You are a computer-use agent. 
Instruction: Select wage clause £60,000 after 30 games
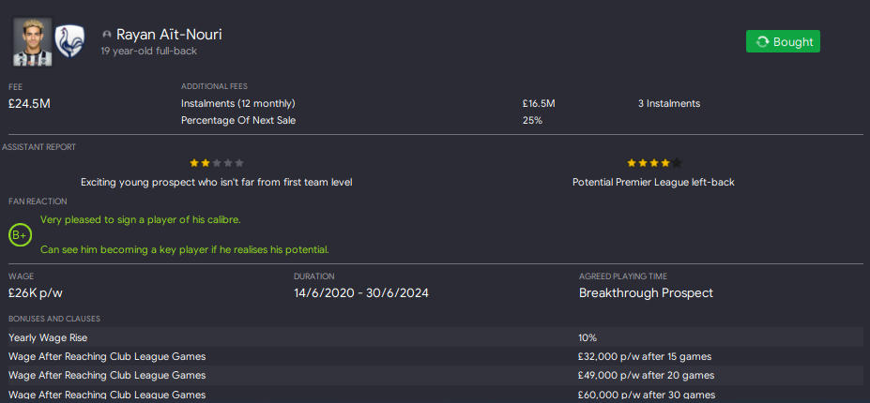[x=647, y=395]
